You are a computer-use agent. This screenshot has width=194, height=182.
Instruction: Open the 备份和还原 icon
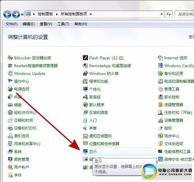pyautogui.click(x=161, y=74)
